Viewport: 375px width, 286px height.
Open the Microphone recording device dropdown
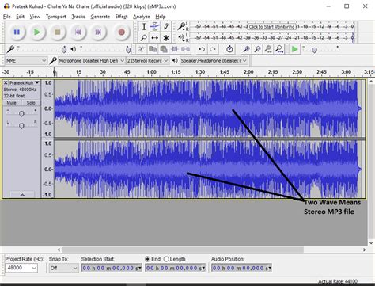(91, 61)
